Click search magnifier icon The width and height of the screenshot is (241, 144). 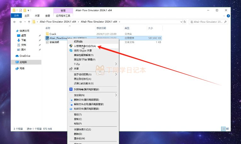[x=225, y=22]
